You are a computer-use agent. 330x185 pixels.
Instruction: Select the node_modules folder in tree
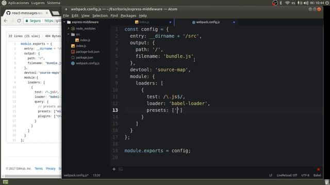point(86,29)
